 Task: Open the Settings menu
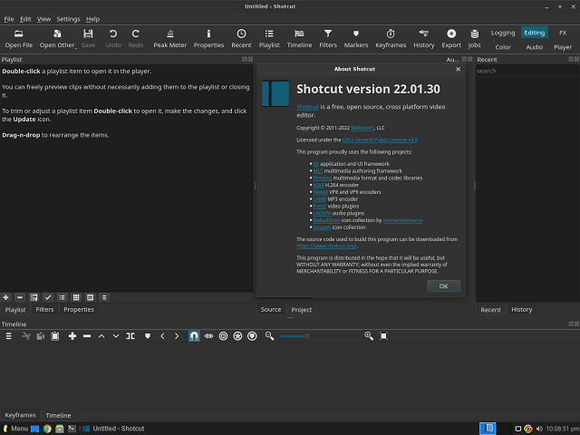(x=69, y=19)
